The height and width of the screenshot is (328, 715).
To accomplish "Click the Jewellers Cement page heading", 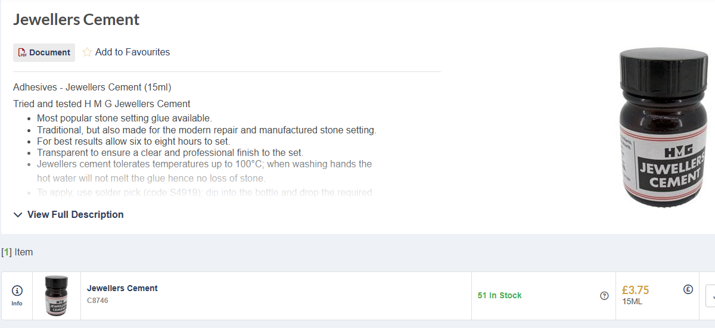I will (x=76, y=20).
